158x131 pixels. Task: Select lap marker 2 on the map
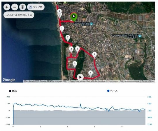pos(71,49)
